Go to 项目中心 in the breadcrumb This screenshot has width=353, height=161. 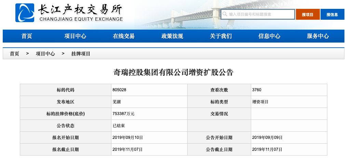[45, 54]
